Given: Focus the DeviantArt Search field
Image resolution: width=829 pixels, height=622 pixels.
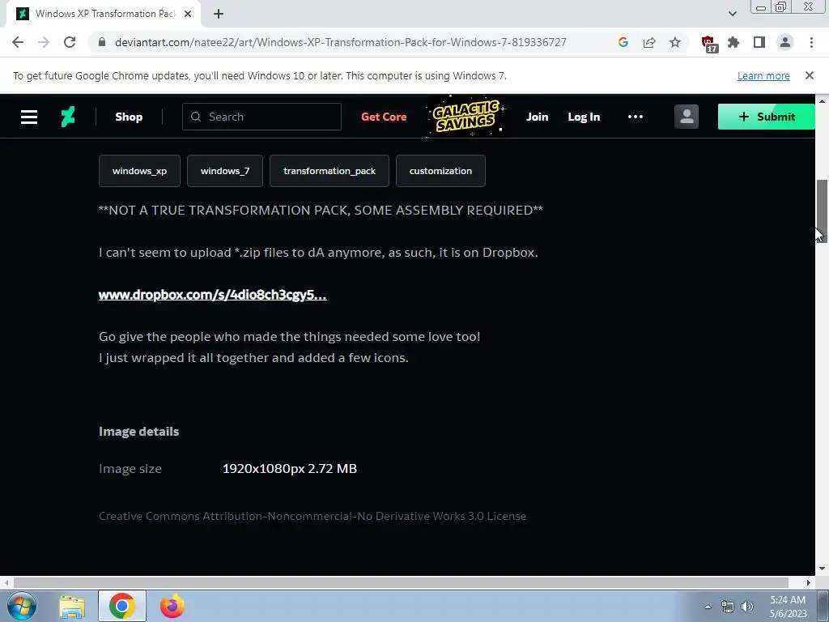Looking at the screenshot, I should [261, 117].
